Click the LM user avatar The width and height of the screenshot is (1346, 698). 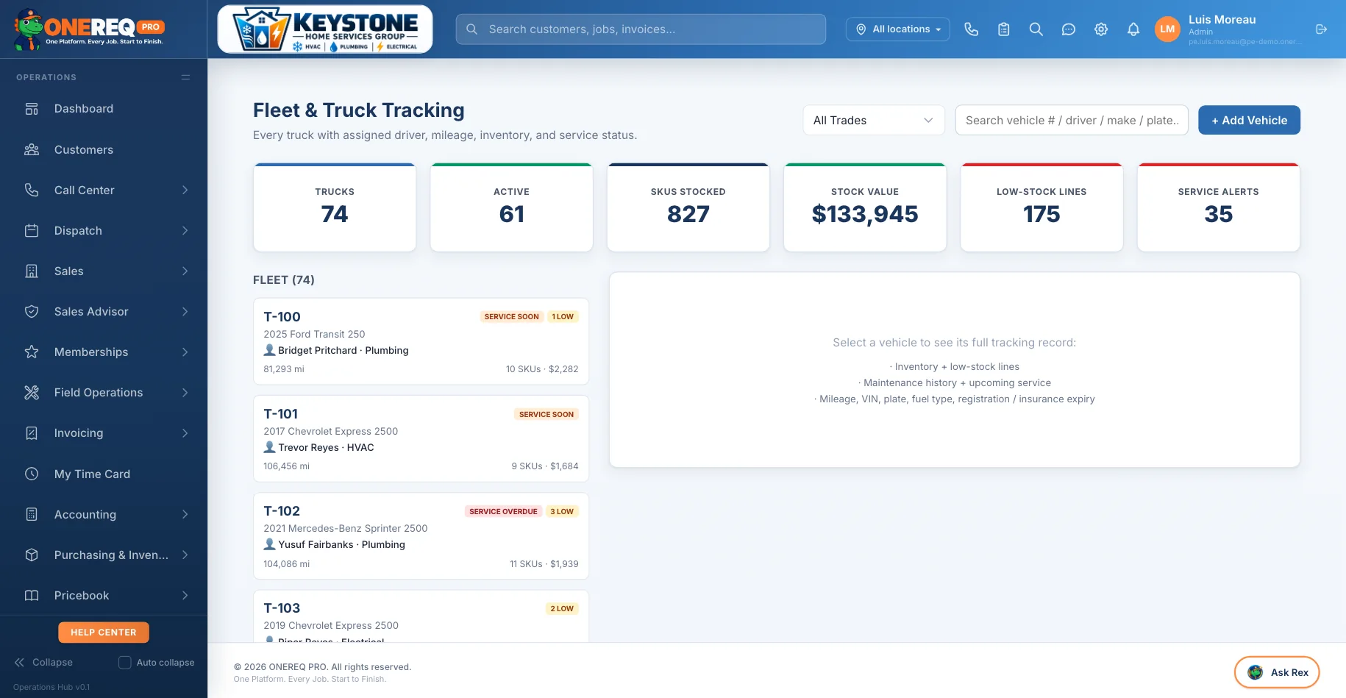[x=1167, y=29]
